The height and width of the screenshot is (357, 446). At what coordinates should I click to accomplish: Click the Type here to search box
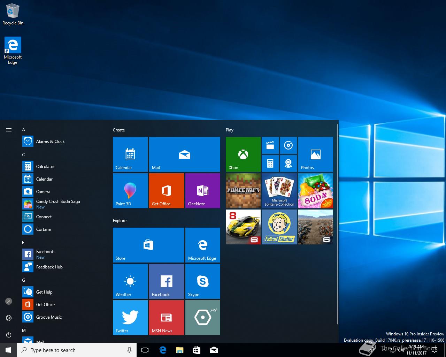(x=77, y=350)
